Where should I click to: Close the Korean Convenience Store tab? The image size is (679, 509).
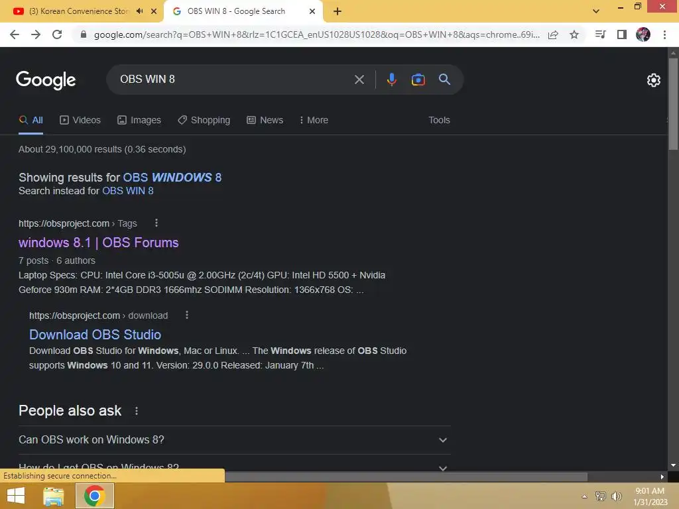tap(154, 11)
